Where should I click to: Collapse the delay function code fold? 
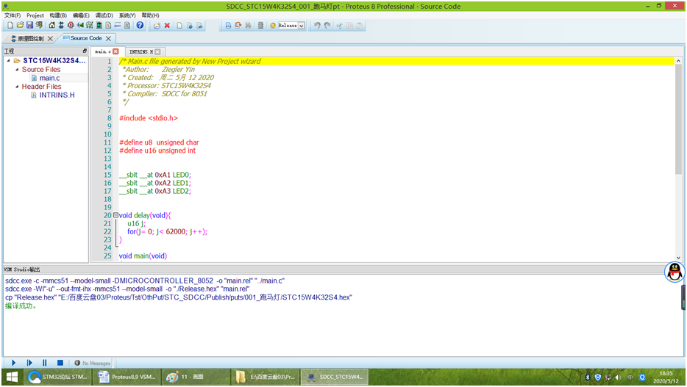pyautogui.click(x=115, y=215)
